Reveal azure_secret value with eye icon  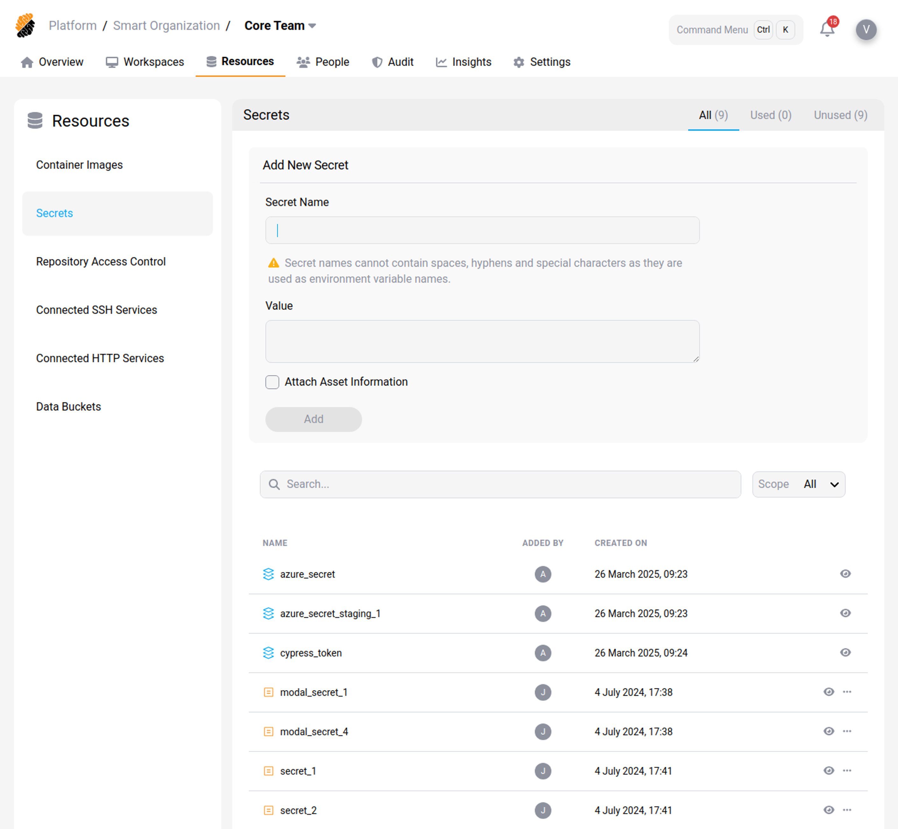click(x=845, y=574)
